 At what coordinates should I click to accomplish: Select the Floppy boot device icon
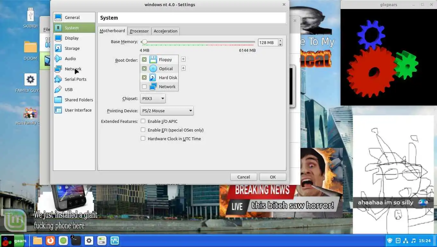click(x=153, y=59)
